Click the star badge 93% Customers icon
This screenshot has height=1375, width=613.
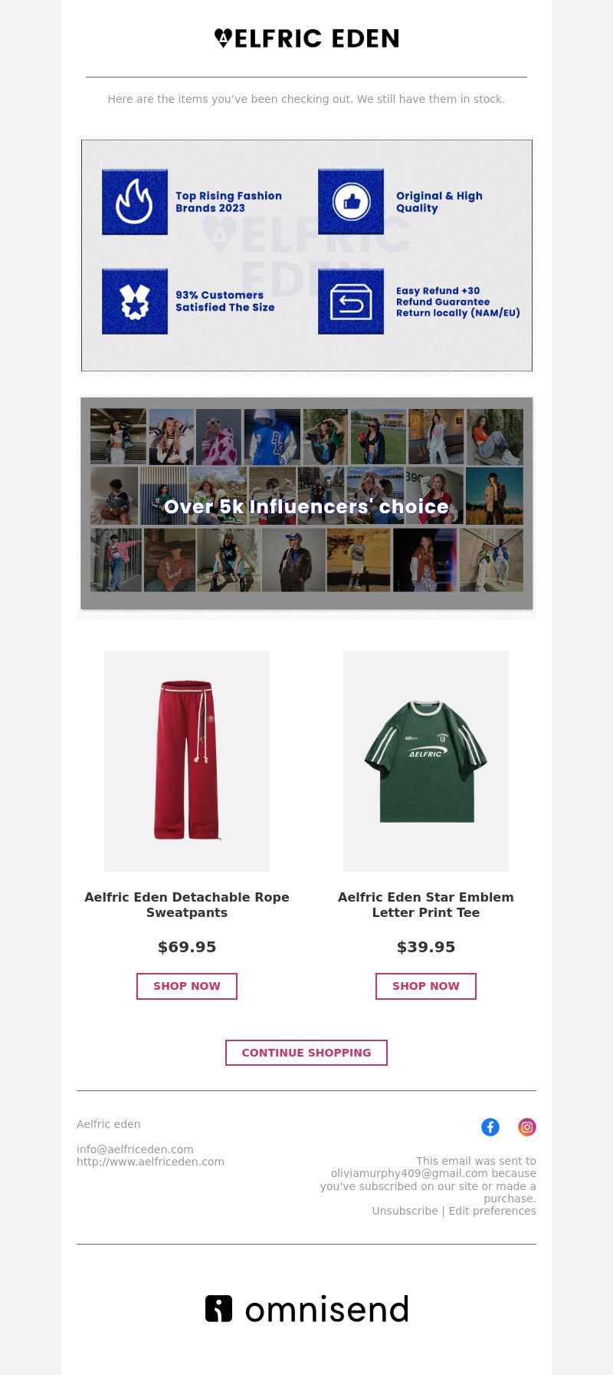click(x=135, y=301)
